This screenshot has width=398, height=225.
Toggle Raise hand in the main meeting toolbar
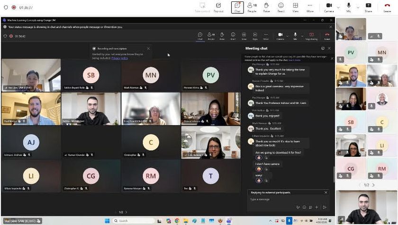pos(267,7)
